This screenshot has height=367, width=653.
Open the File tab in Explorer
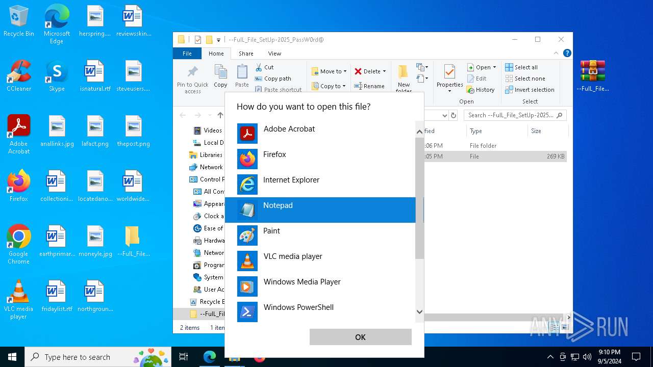pos(187,54)
